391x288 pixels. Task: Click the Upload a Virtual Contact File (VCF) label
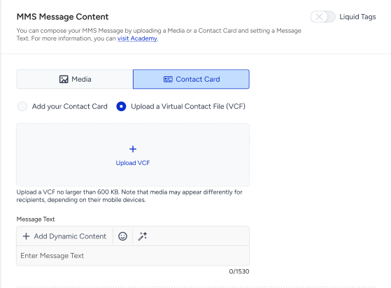point(188,106)
